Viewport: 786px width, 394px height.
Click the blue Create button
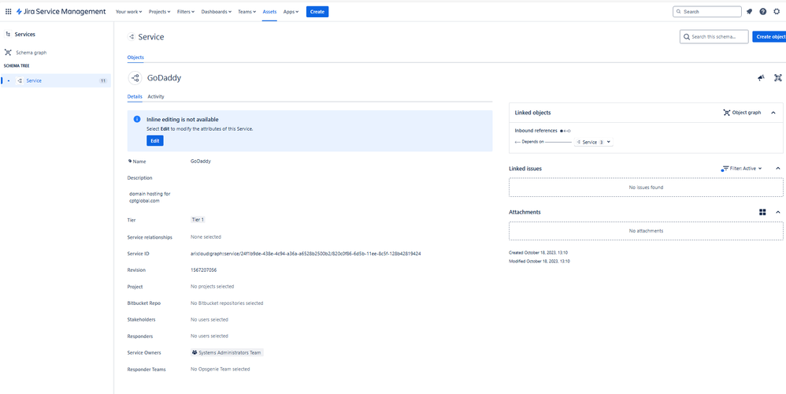coord(317,12)
